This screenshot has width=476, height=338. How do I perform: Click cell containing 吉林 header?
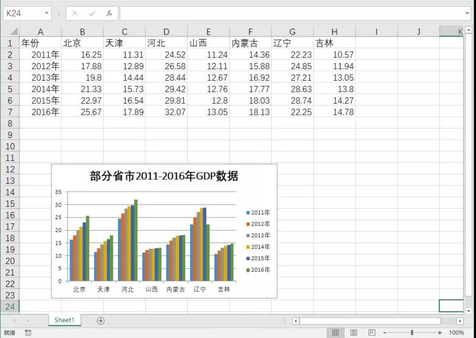pyautogui.click(x=334, y=43)
